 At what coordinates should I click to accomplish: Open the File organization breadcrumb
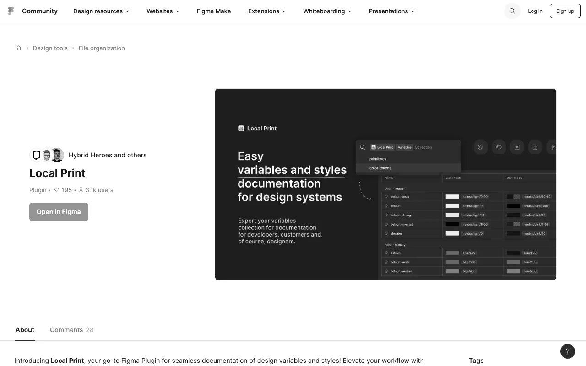102,48
